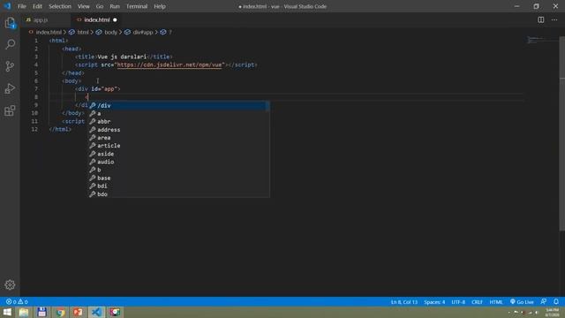Open the Source Control view
Screen dimensions: 565x318
pos(10,66)
